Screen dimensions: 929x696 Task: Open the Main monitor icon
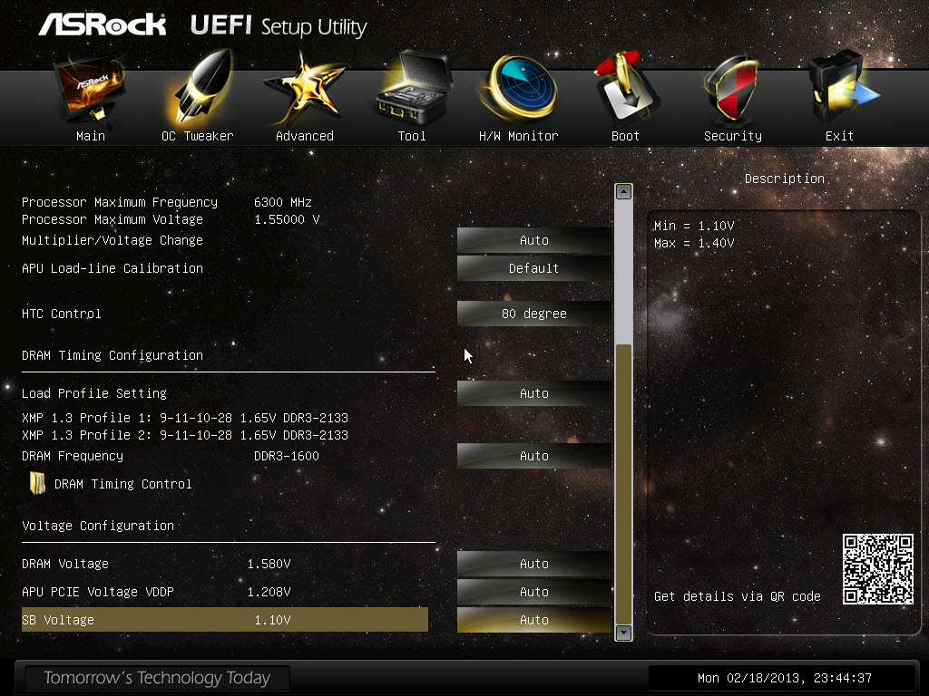click(90, 89)
